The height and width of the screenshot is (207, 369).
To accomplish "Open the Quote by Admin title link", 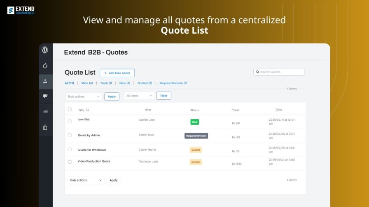I will (89, 135).
